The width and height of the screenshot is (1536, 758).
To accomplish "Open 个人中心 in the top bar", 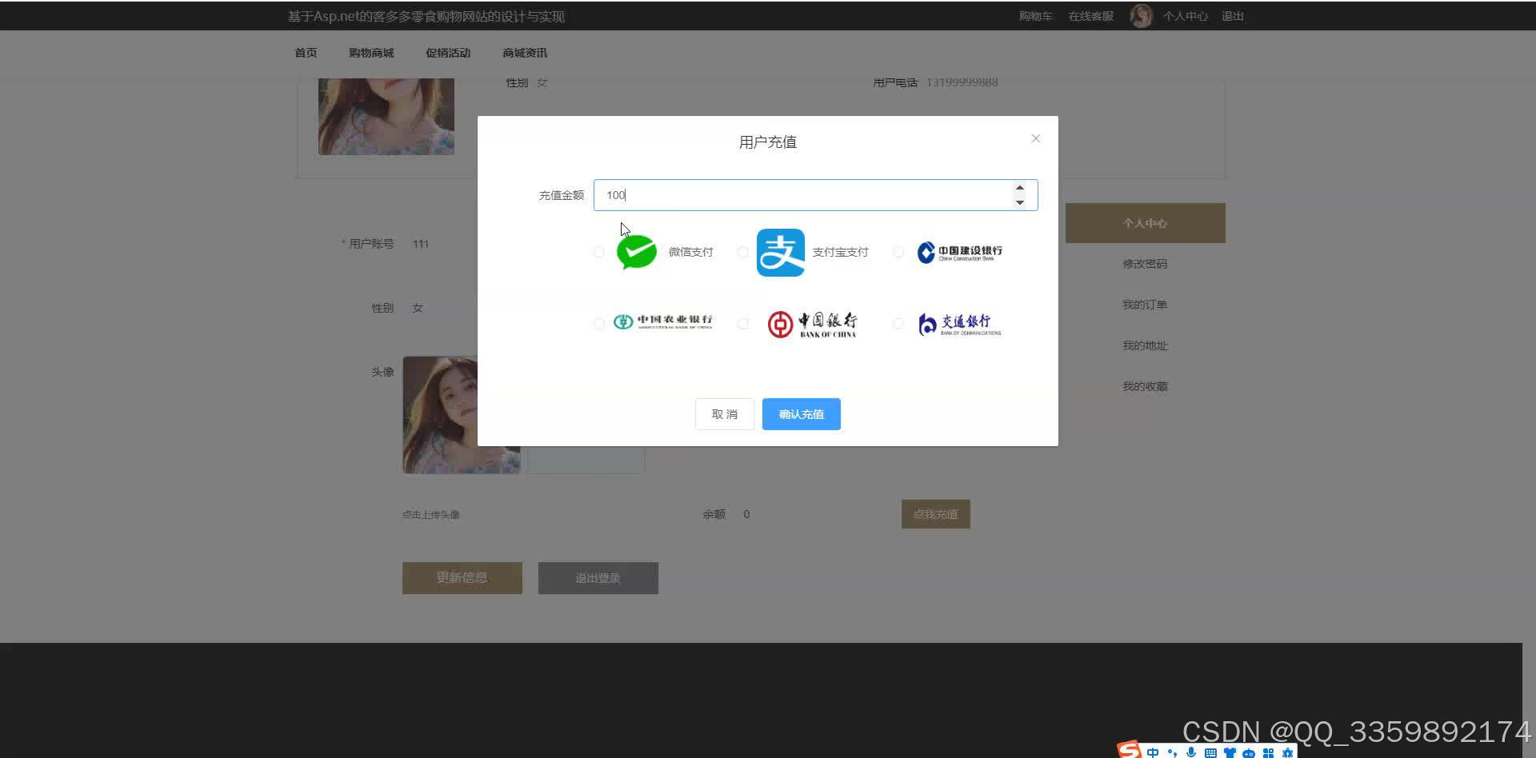I will click(x=1185, y=16).
